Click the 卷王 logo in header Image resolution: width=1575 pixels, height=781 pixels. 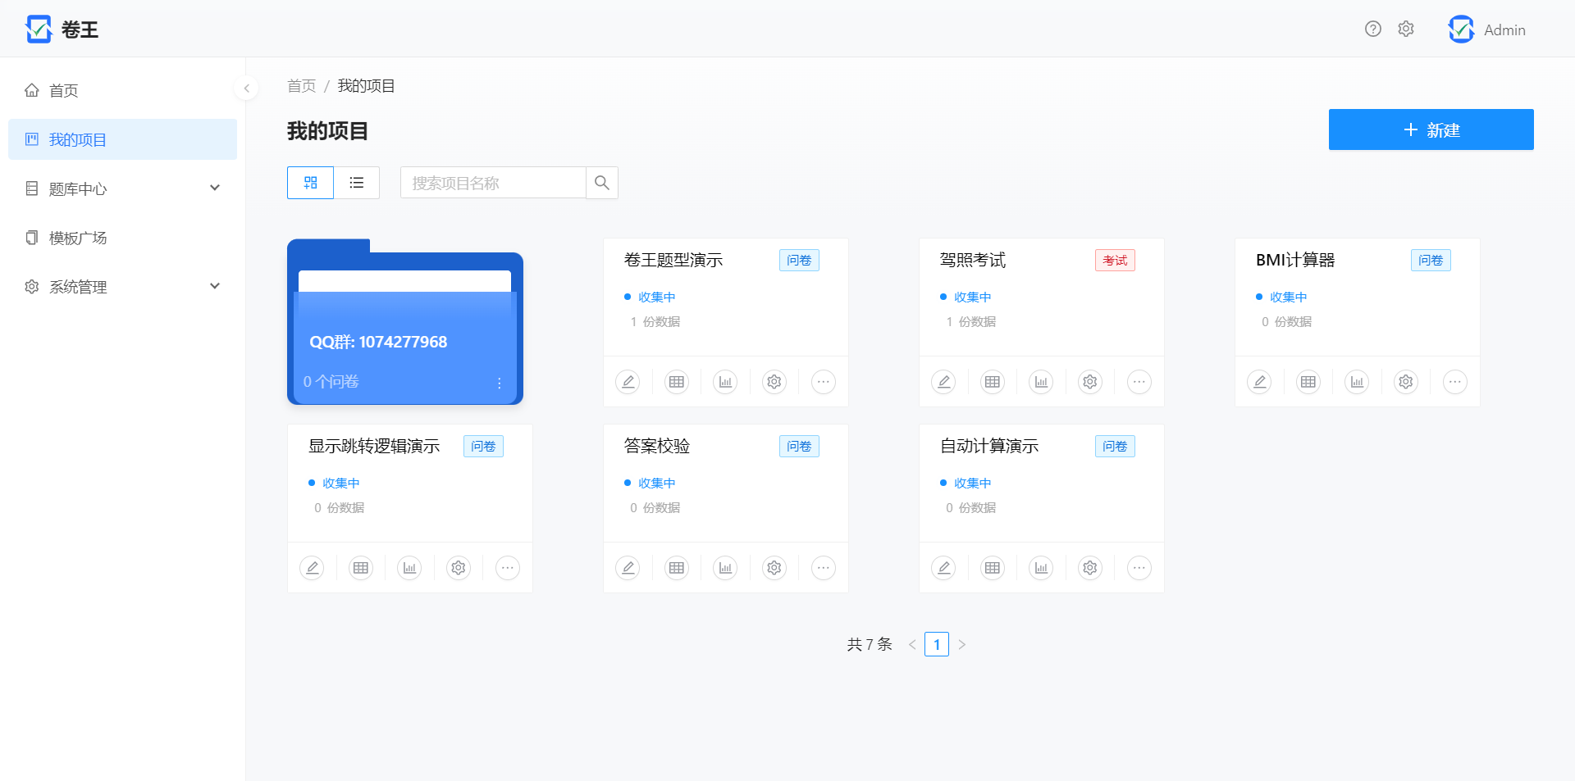[62, 30]
